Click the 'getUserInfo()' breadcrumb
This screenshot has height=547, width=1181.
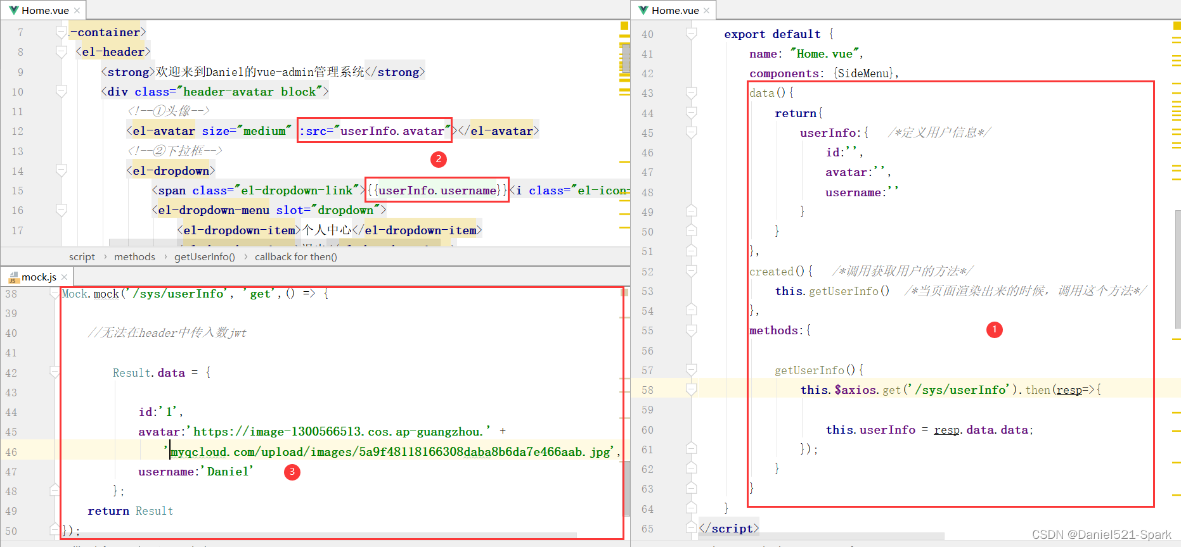(x=205, y=257)
